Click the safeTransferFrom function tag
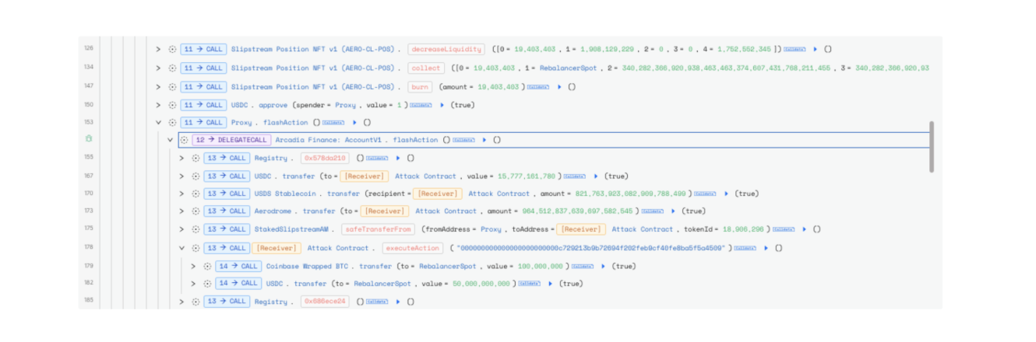The height and width of the screenshot is (342, 1036). pyautogui.click(x=377, y=229)
